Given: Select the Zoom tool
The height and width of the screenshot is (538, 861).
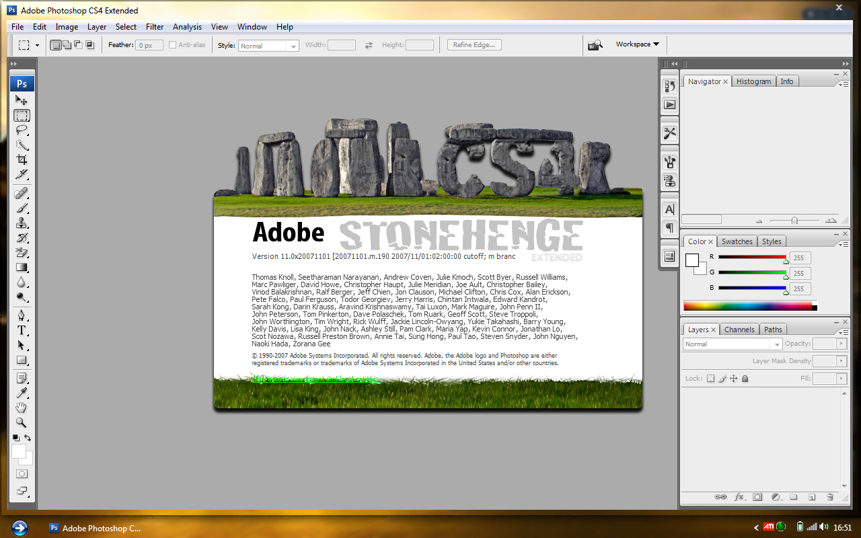Looking at the screenshot, I should pyautogui.click(x=22, y=423).
